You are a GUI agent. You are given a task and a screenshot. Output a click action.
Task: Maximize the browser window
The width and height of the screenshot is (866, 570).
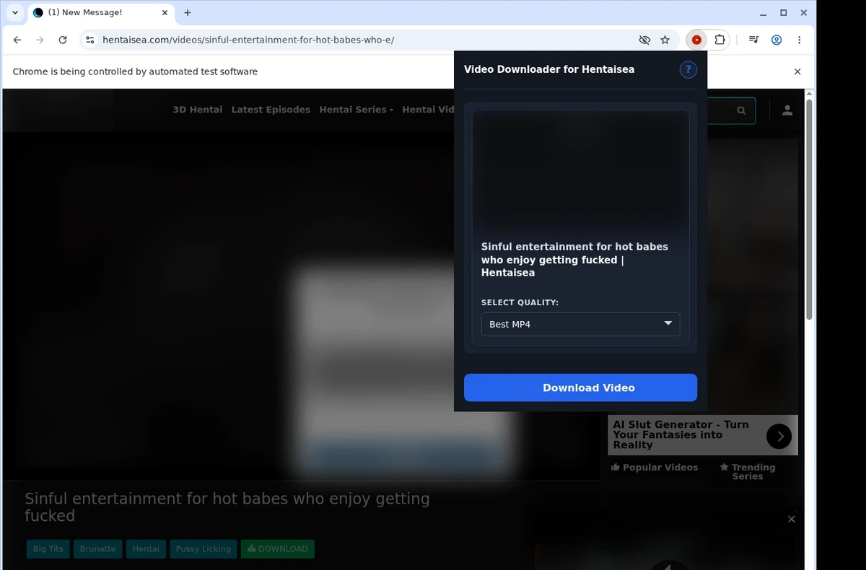[x=784, y=13]
